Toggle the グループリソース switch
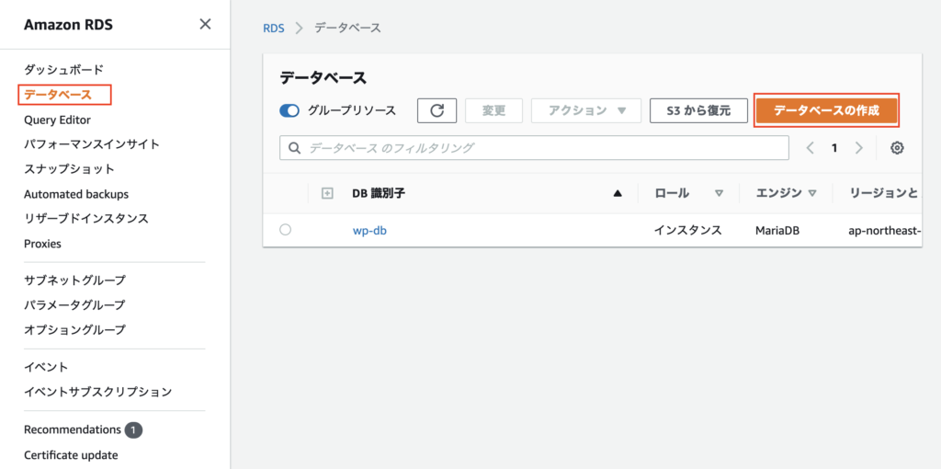The height and width of the screenshot is (469, 941). (289, 110)
